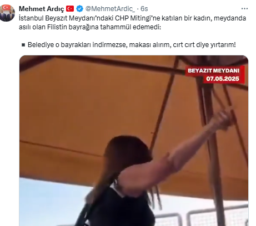
Task: Click the first tweet paragraph about Beyazıt Meydanı
Action: 132,23
